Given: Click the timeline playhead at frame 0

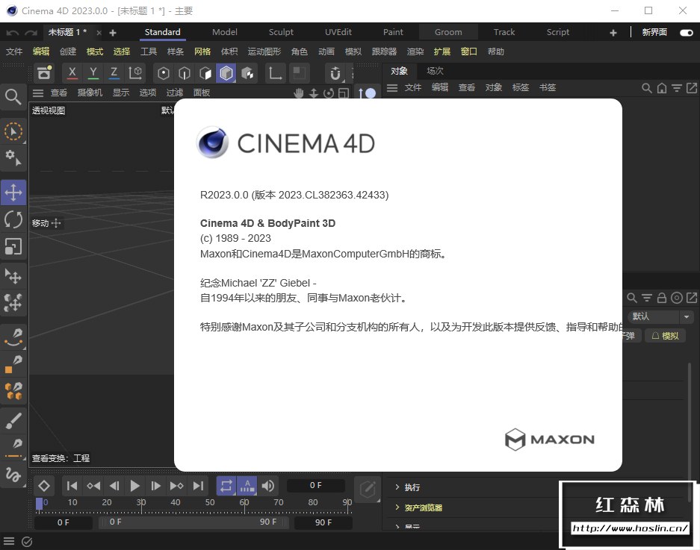Looking at the screenshot, I should coord(40,504).
